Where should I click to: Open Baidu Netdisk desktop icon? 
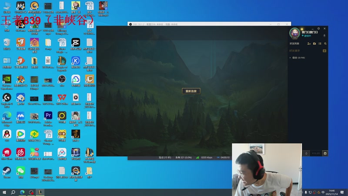(62, 154)
